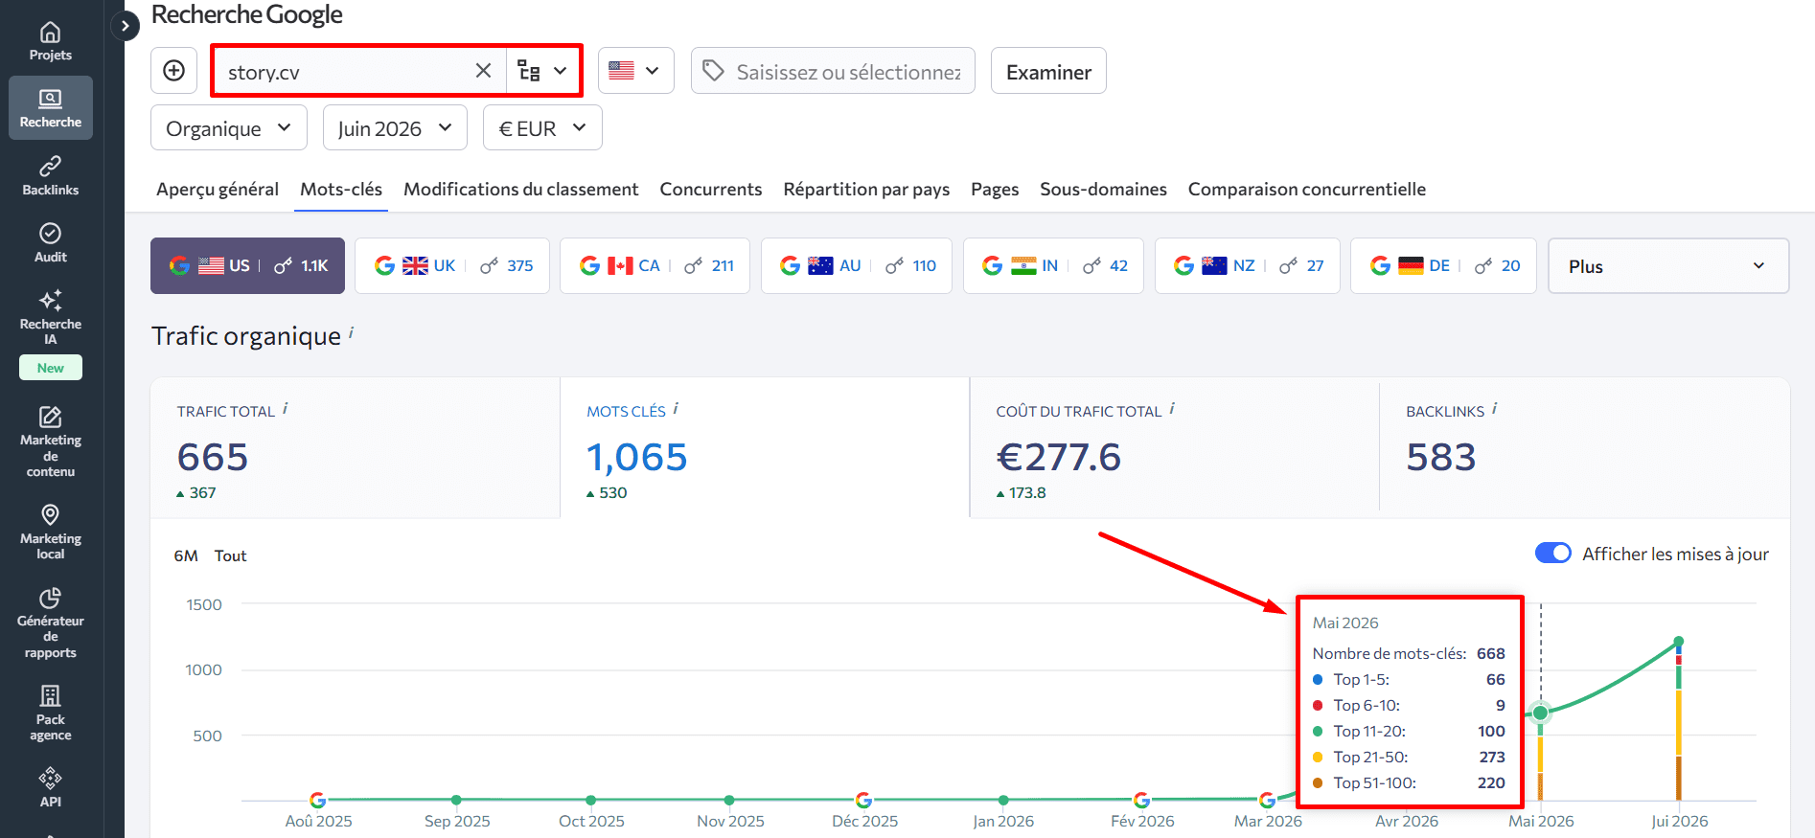The image size is (1815, 838).
Task: Open the EUR currency dropdown
Action: point(542,128)
